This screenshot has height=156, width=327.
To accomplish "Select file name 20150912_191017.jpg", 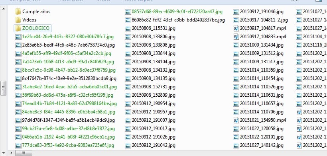I will [154, 129].
